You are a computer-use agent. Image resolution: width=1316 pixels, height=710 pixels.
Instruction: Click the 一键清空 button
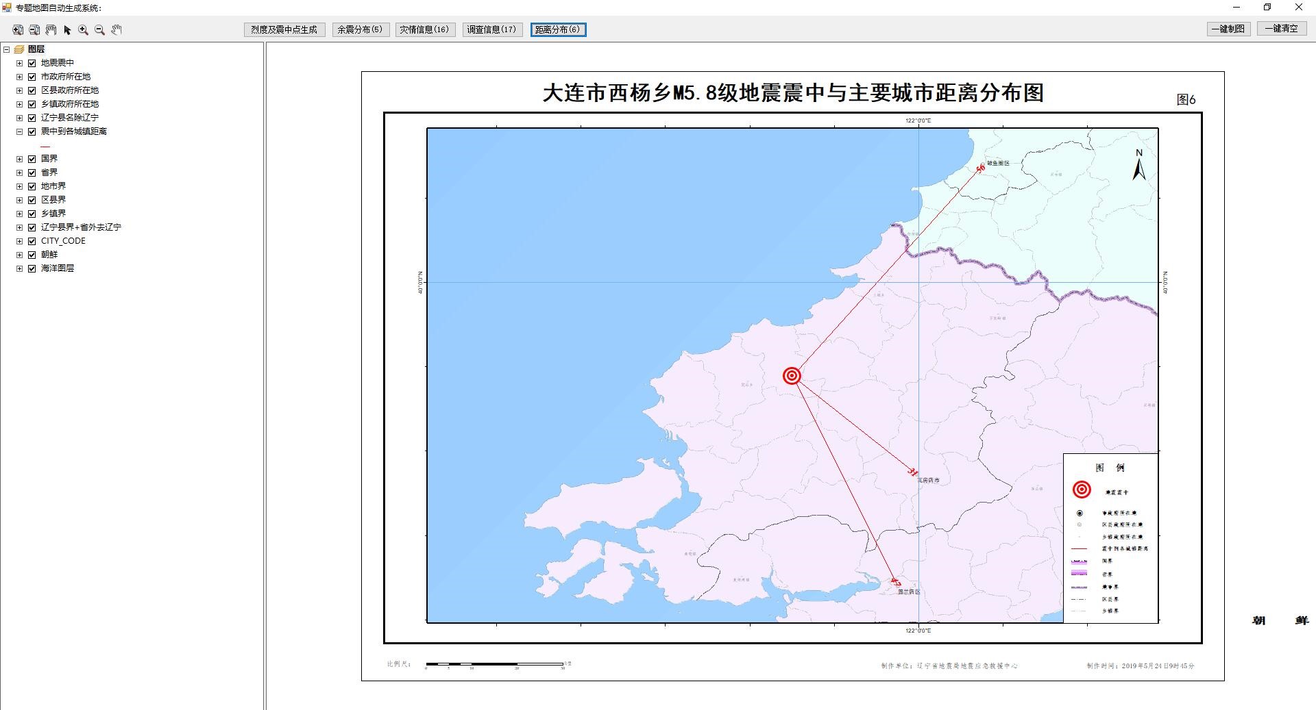coord(1282,29)
